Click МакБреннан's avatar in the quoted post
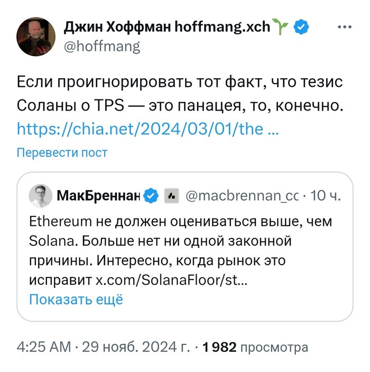This screenshot has height=372, width=370. 40,196
